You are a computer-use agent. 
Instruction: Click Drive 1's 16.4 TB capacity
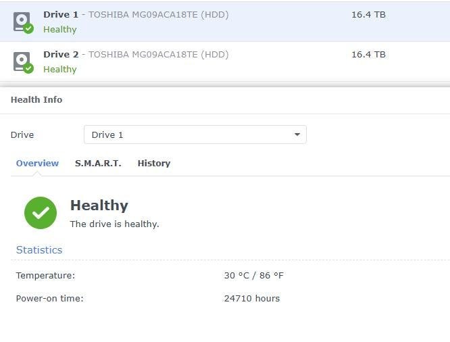368,14
